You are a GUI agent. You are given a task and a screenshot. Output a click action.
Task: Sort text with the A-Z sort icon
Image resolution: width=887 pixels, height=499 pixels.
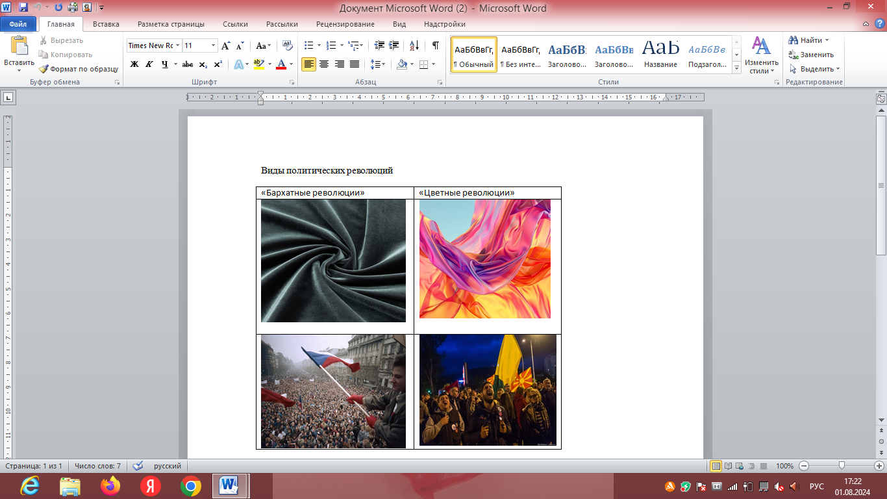[x=414, y=45]
